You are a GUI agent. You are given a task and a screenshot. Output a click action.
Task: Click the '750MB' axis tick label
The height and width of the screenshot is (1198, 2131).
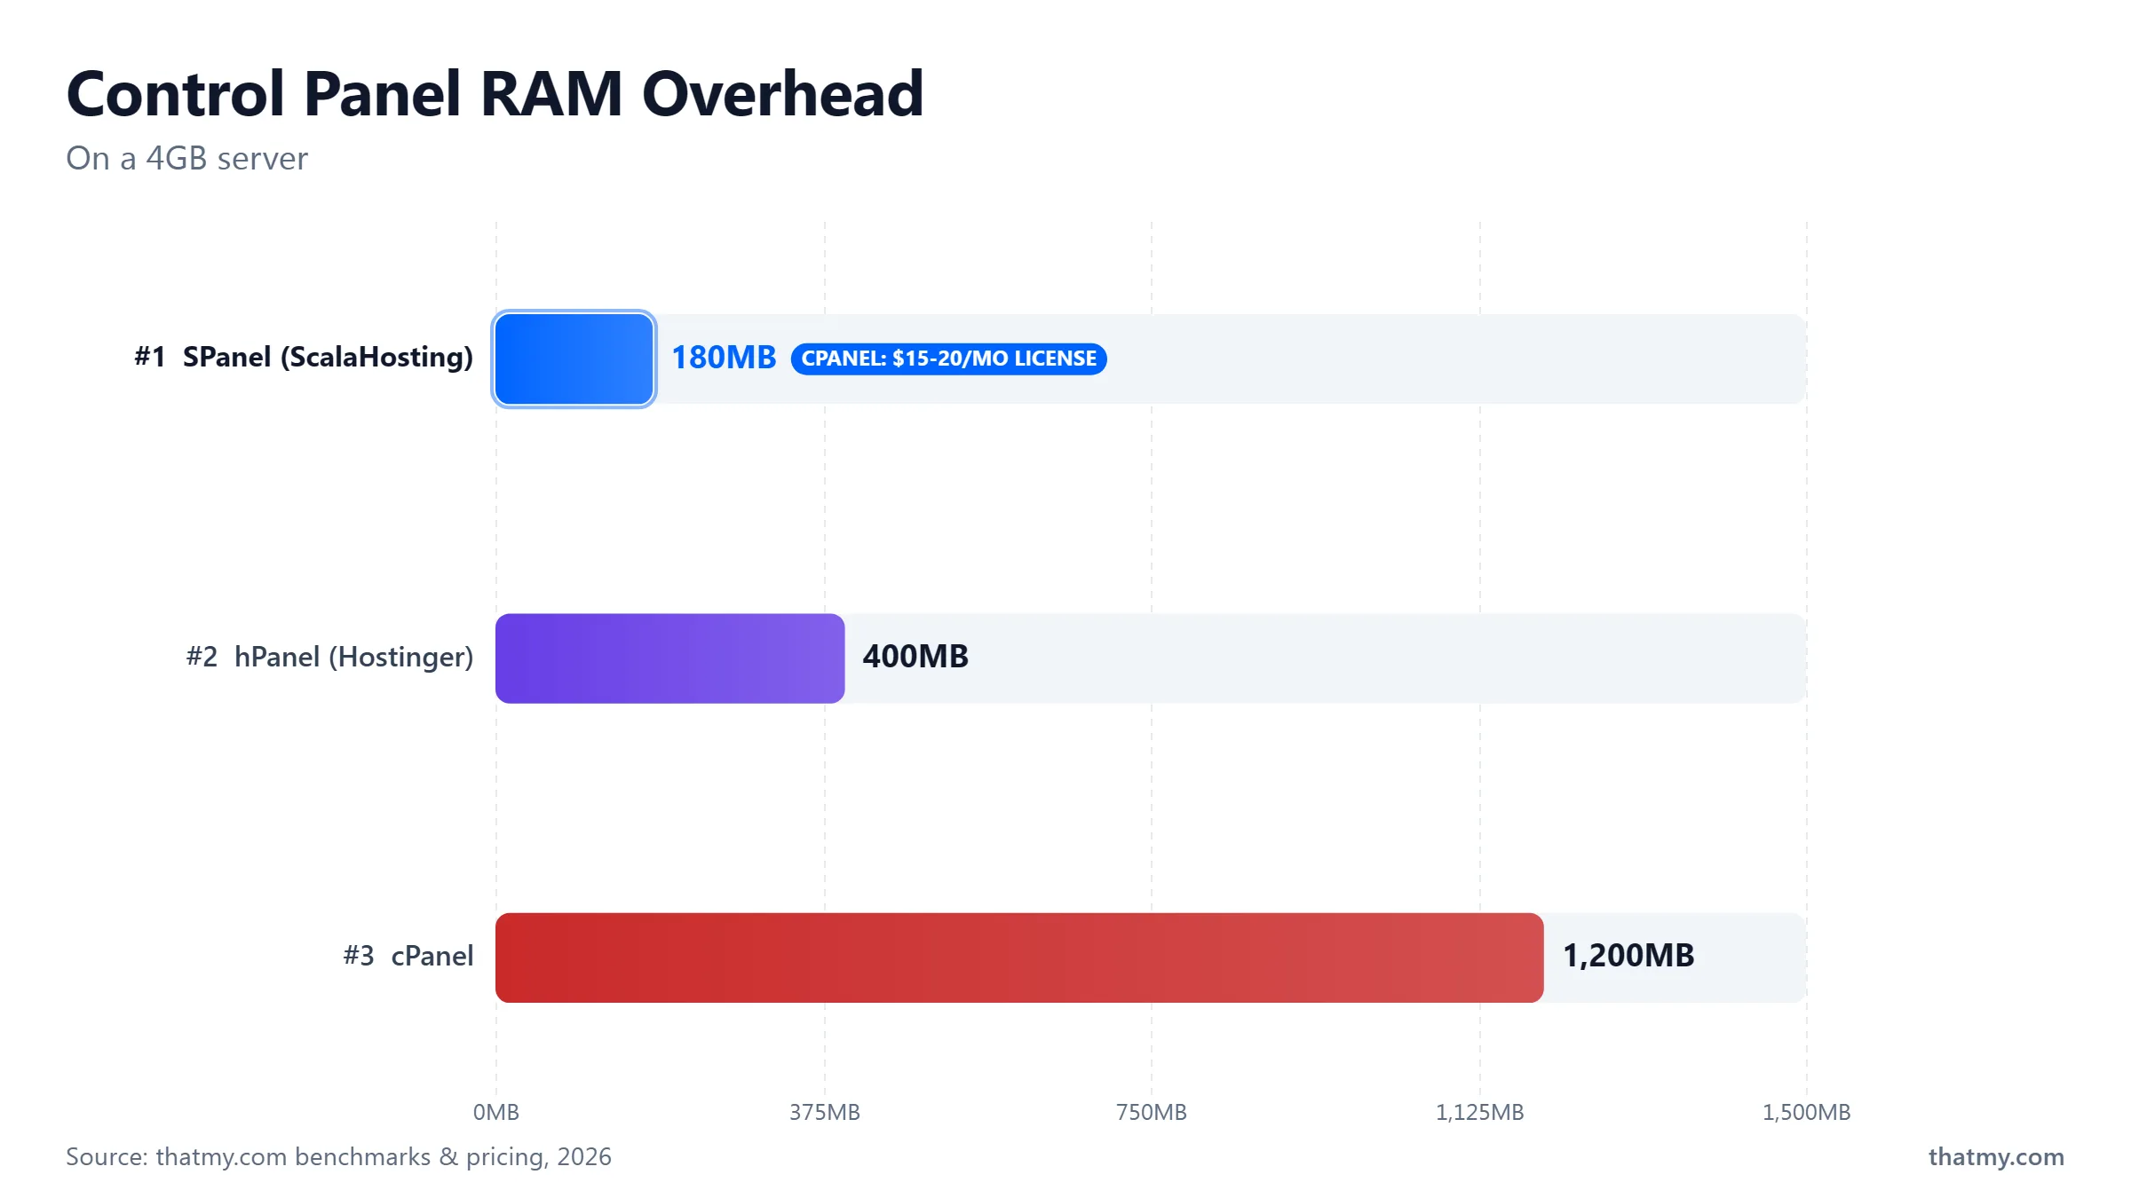[x=1152, y=1113]
